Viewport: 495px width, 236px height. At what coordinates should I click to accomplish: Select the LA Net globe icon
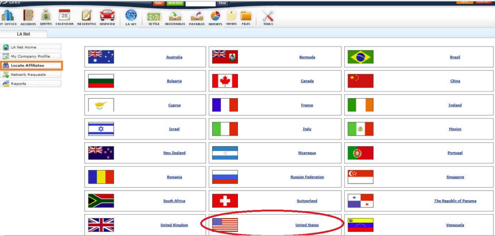pos(131,16)
